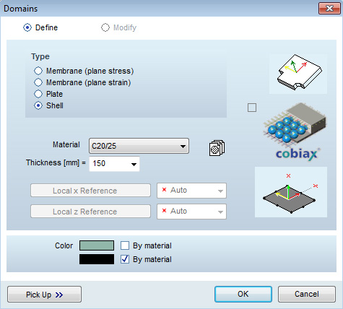The width and height of the screenshot is (343, 309).
Task: Click the domain local axes illustration
Action: point(298,74)
